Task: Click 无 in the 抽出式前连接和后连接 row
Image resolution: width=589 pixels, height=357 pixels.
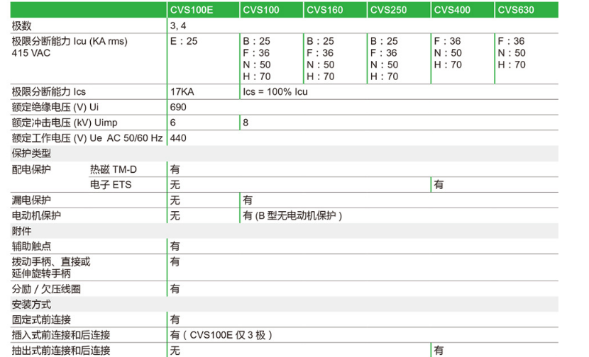Action: [x=175, y=351]
